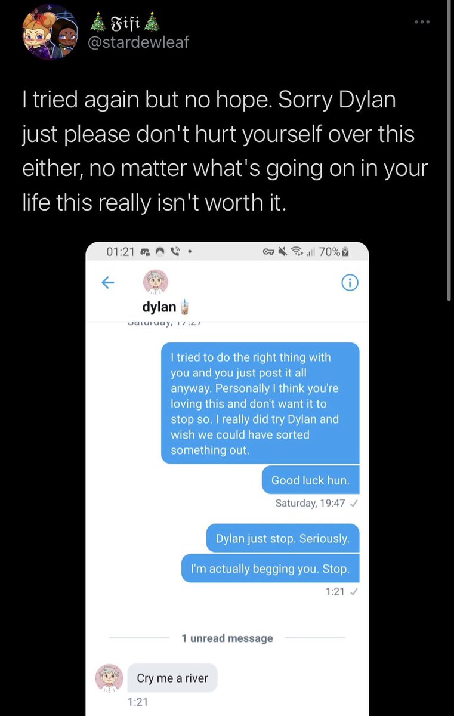Tap the VPN key status icon
The height and width of the screenshot is (716, 454).
tap(268, 252)
